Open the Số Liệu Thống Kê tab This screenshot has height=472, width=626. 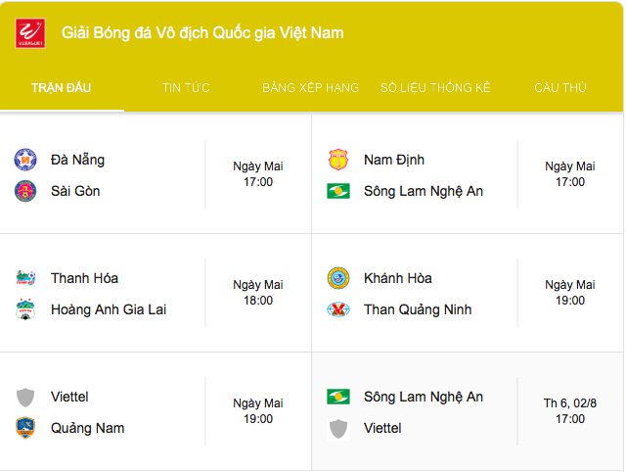(x=435, y=88)
